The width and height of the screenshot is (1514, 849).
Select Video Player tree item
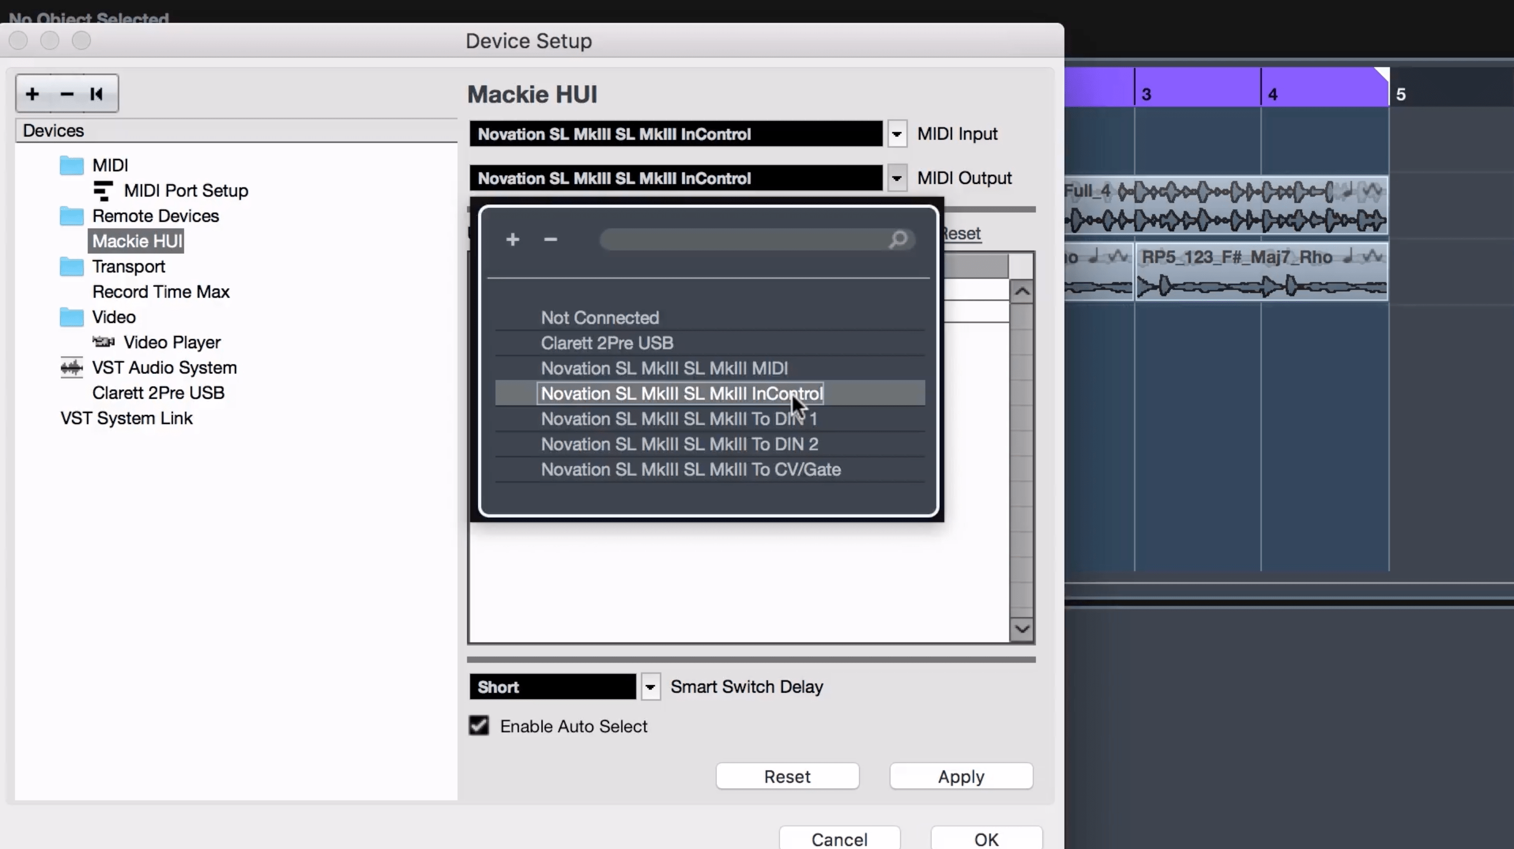click(x=172, y=342)
